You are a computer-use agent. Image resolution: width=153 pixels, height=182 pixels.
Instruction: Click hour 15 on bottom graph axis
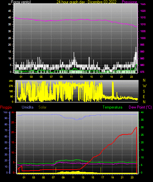[93, 177]
